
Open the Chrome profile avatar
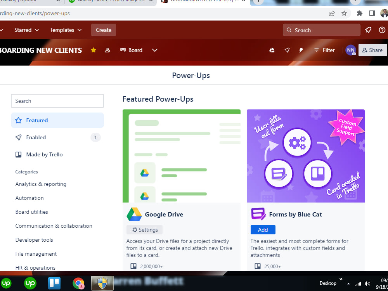coord(384,13)
